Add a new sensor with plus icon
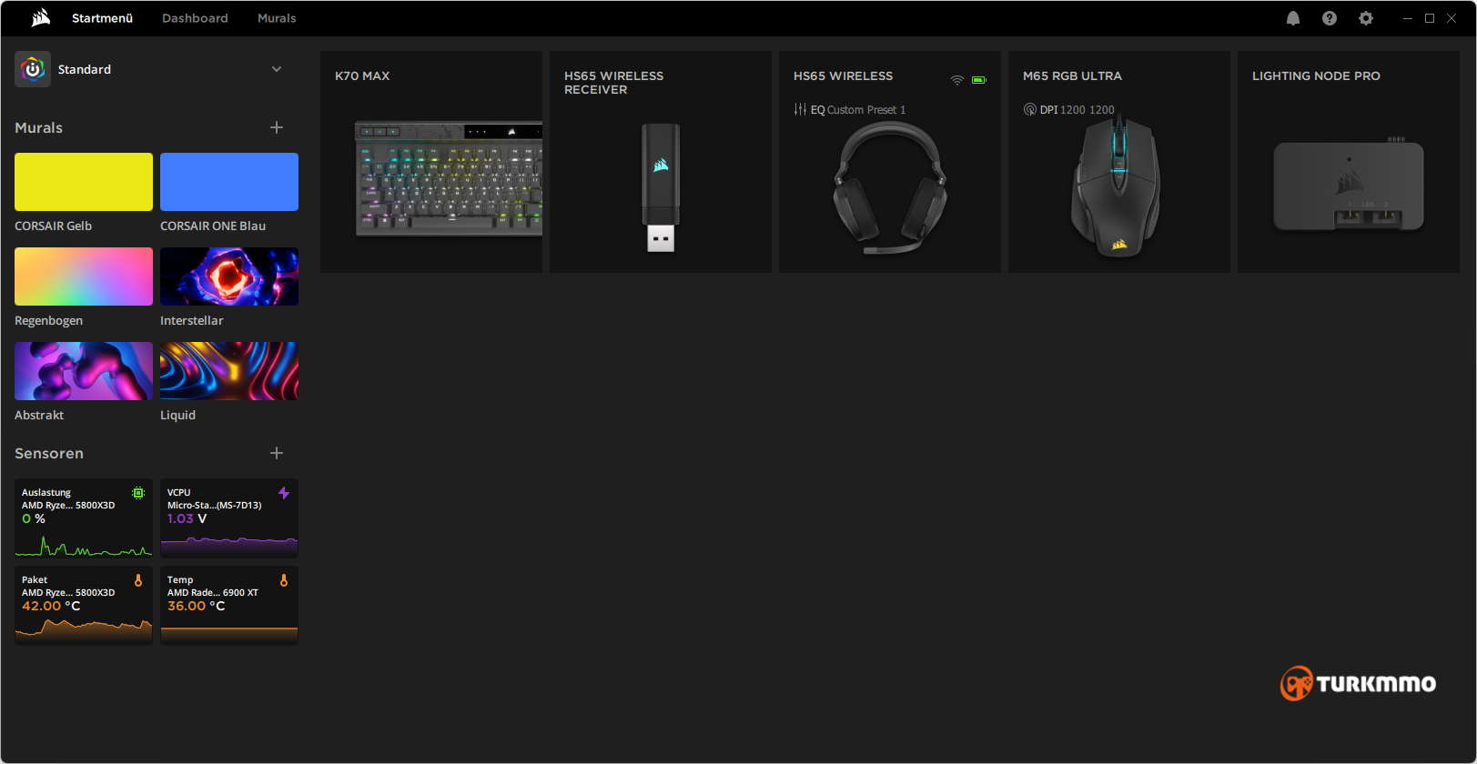Image resolution: width=1477 pixels, height=764 pixels. tap(277, 453)
